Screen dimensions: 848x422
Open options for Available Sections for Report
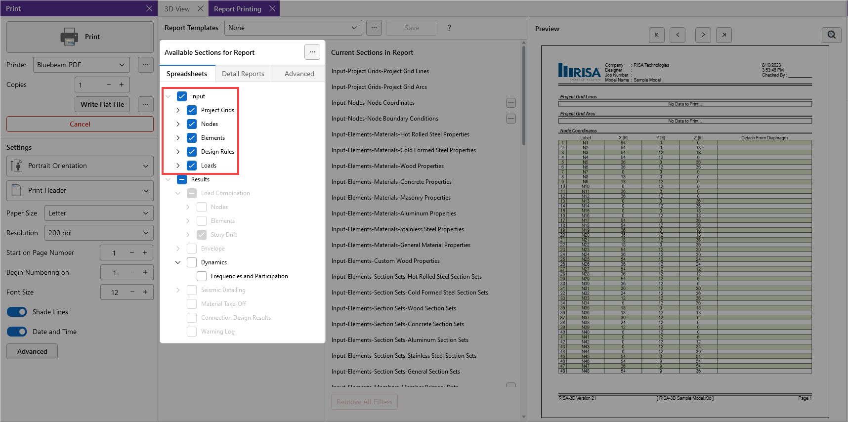click(x=312, y=52)
